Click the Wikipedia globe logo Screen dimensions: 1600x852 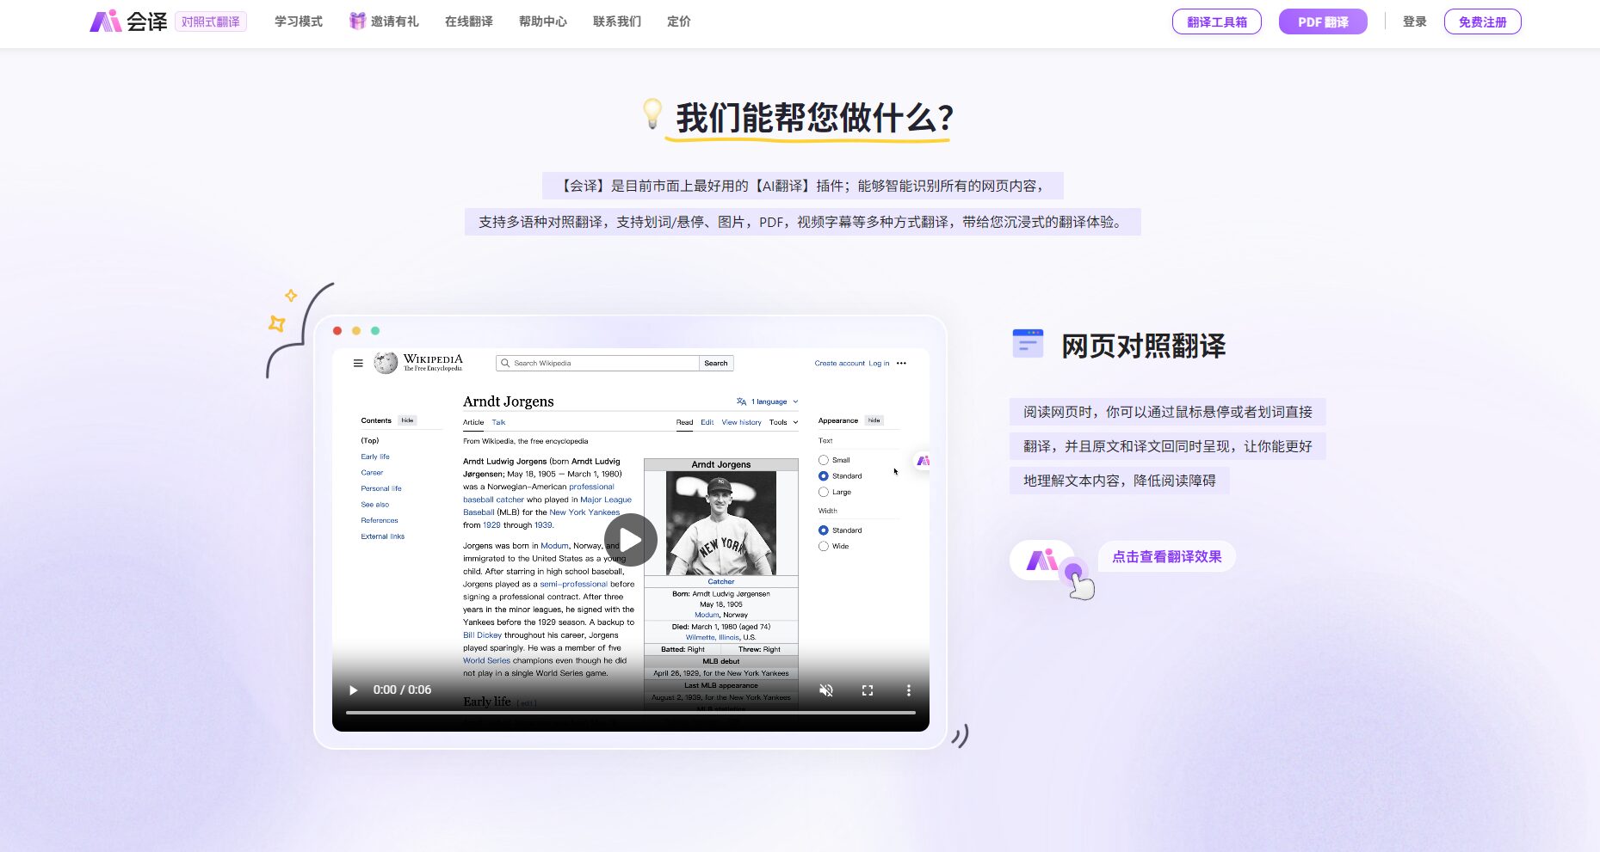(384, 362)
